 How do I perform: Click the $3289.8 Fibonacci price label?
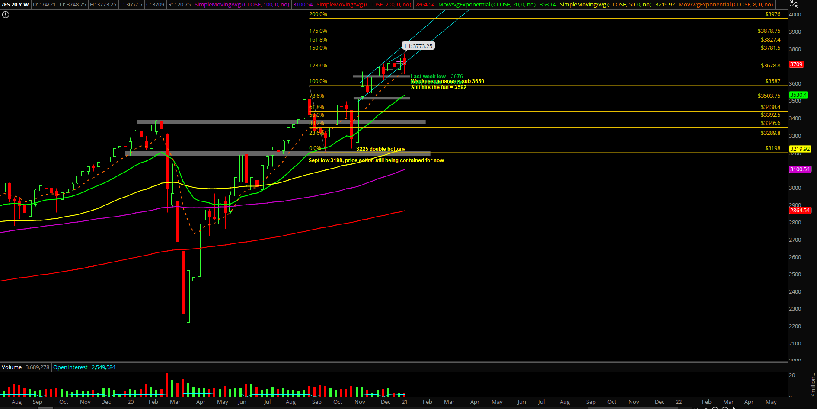pos(771,133)
